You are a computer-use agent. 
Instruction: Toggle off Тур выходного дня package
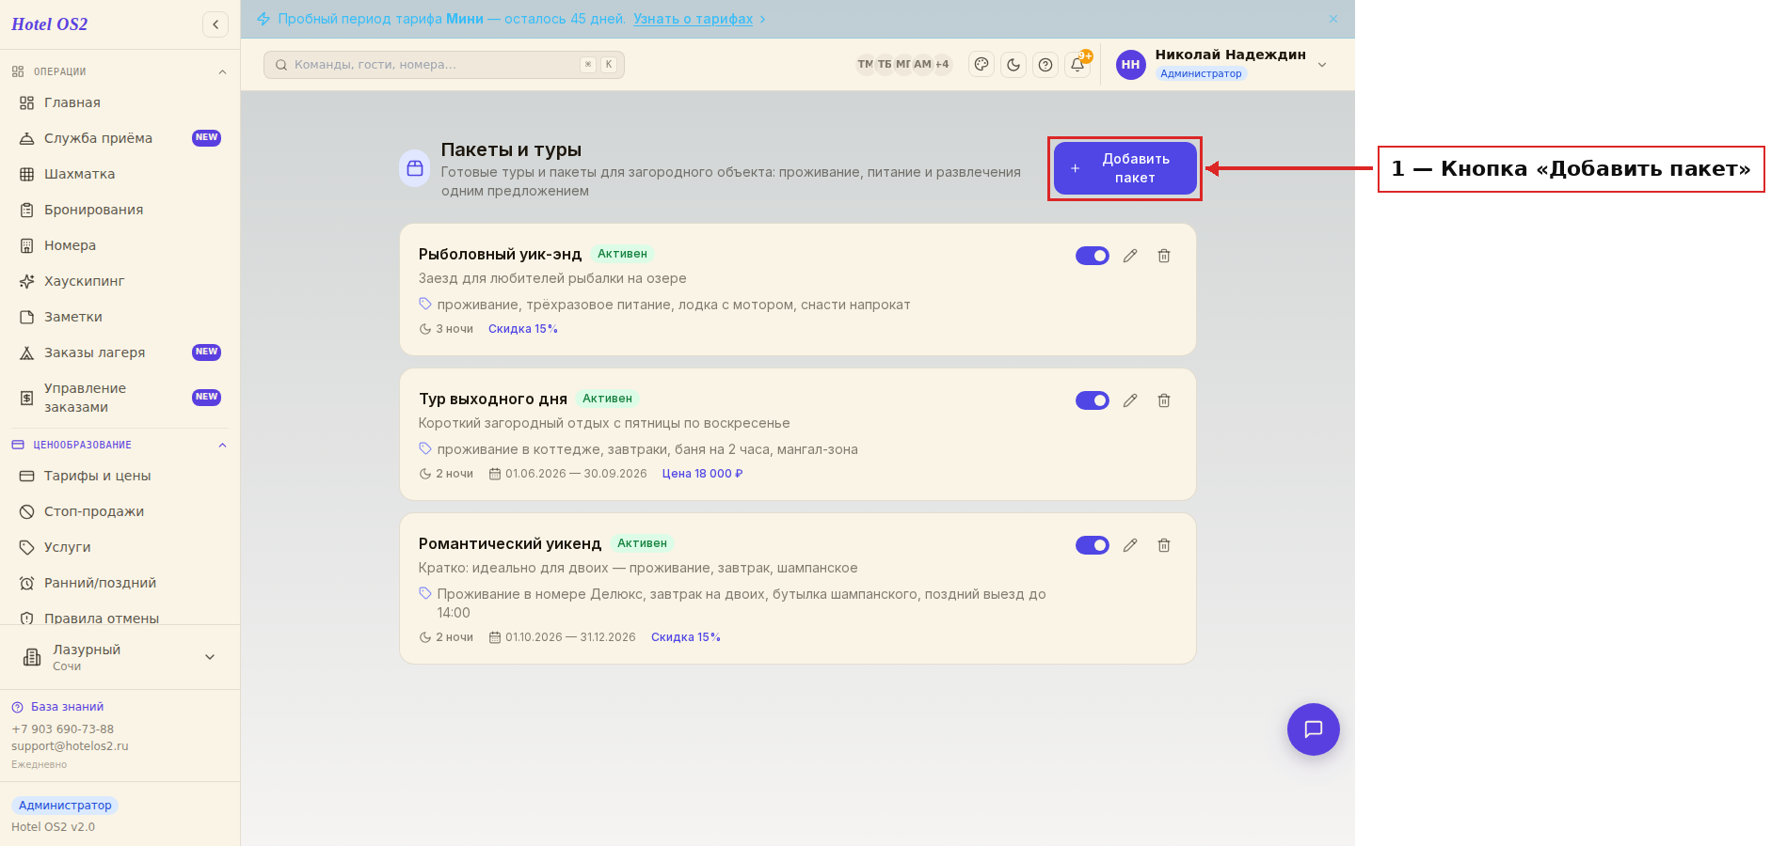pos(1093,400)
